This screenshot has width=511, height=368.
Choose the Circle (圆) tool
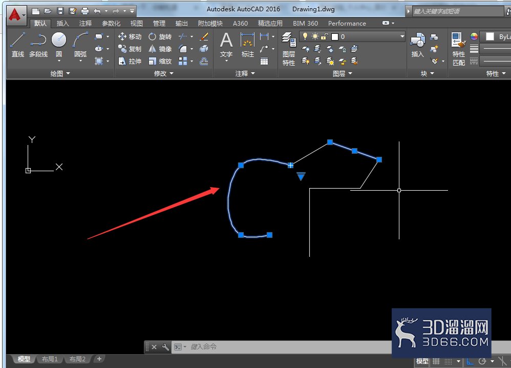59,45
